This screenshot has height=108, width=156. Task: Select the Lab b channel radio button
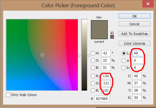124,68
